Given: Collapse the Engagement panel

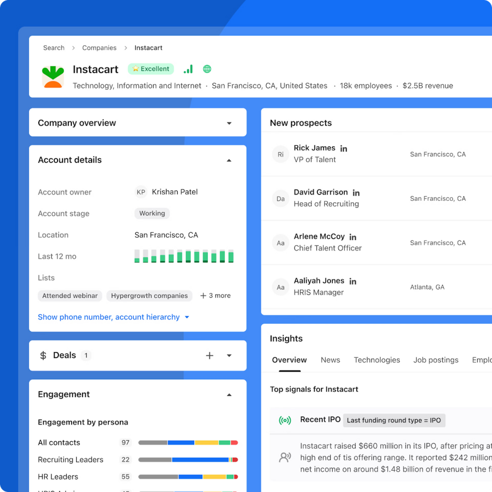Looking at the screenshot, I should [229, 394].
